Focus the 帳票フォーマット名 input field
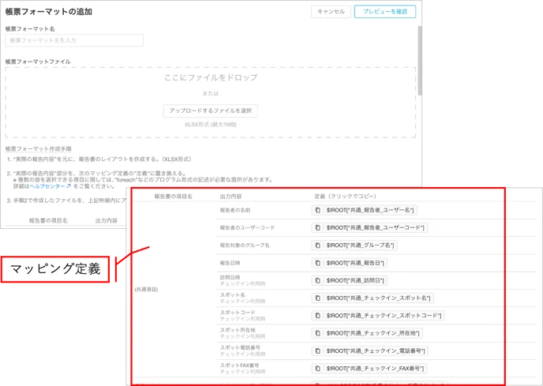 pos(74,40)
